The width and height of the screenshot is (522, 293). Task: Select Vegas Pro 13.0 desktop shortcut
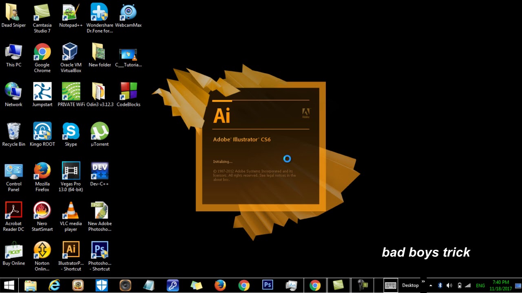71,177
